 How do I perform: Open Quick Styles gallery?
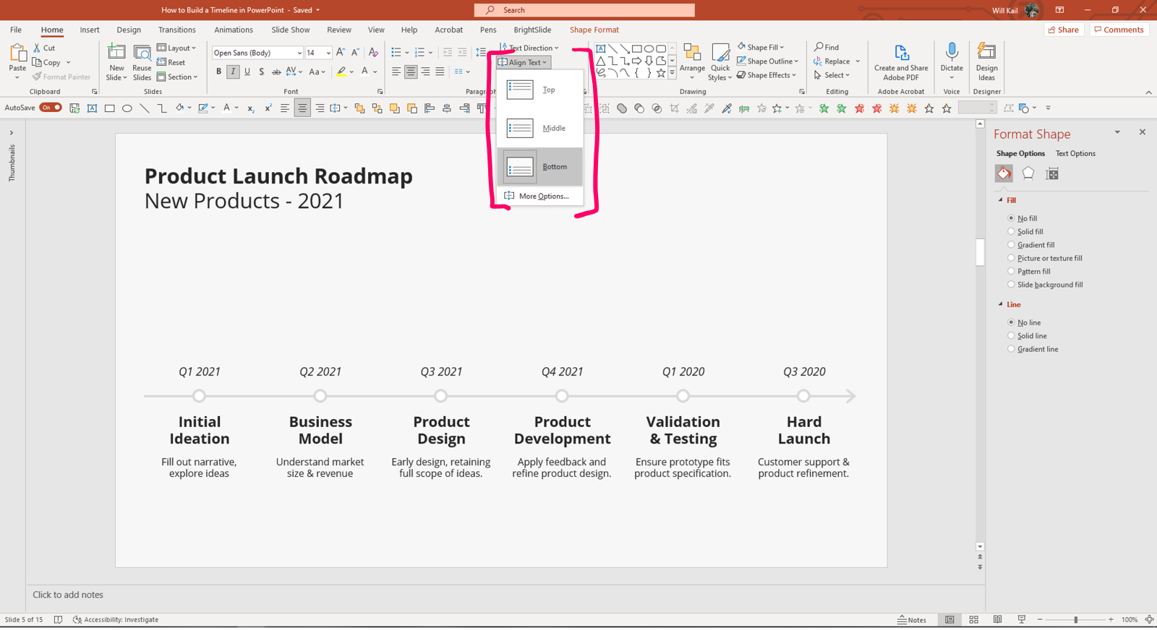[720, 61]
